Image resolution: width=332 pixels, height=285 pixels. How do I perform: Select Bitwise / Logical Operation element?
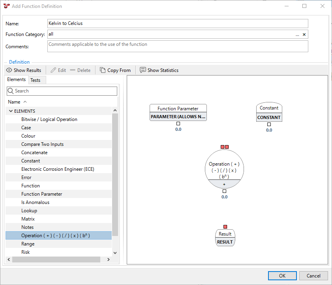tap(59, 119)
